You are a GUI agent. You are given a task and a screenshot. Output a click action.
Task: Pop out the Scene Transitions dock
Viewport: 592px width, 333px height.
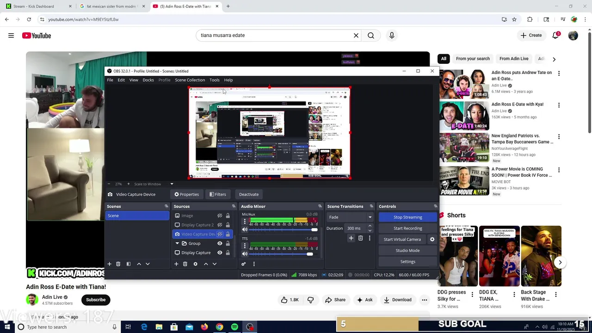coord(372,206)
